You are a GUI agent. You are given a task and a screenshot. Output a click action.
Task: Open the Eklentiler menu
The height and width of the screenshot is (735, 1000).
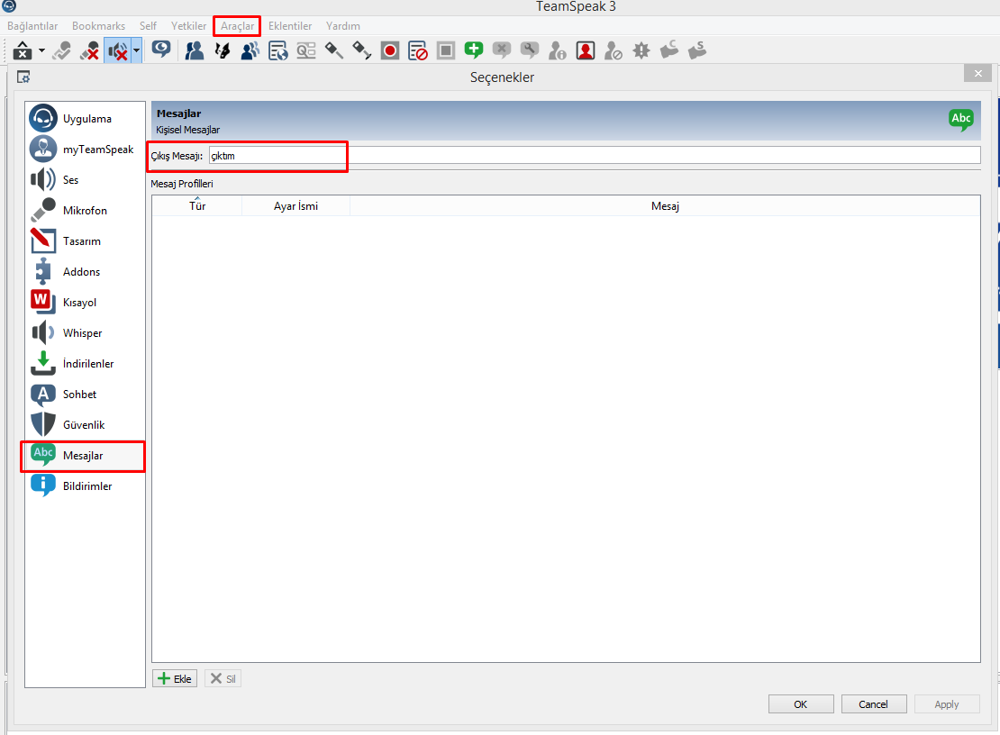tap(290, 26)
